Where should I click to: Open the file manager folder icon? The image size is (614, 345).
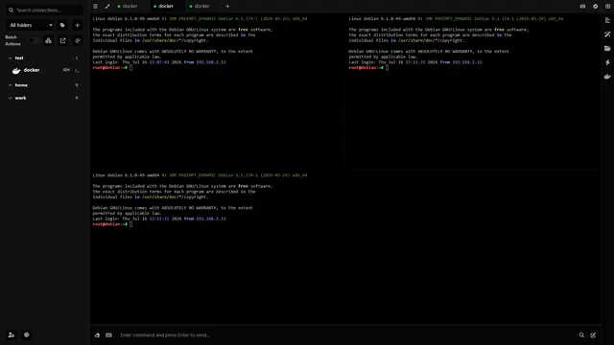click(x=607, y=49)
